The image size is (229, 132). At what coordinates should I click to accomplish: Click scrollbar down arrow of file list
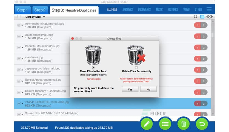coord(213,114)
